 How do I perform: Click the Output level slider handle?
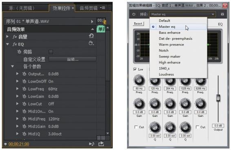[x=218, y=98]
